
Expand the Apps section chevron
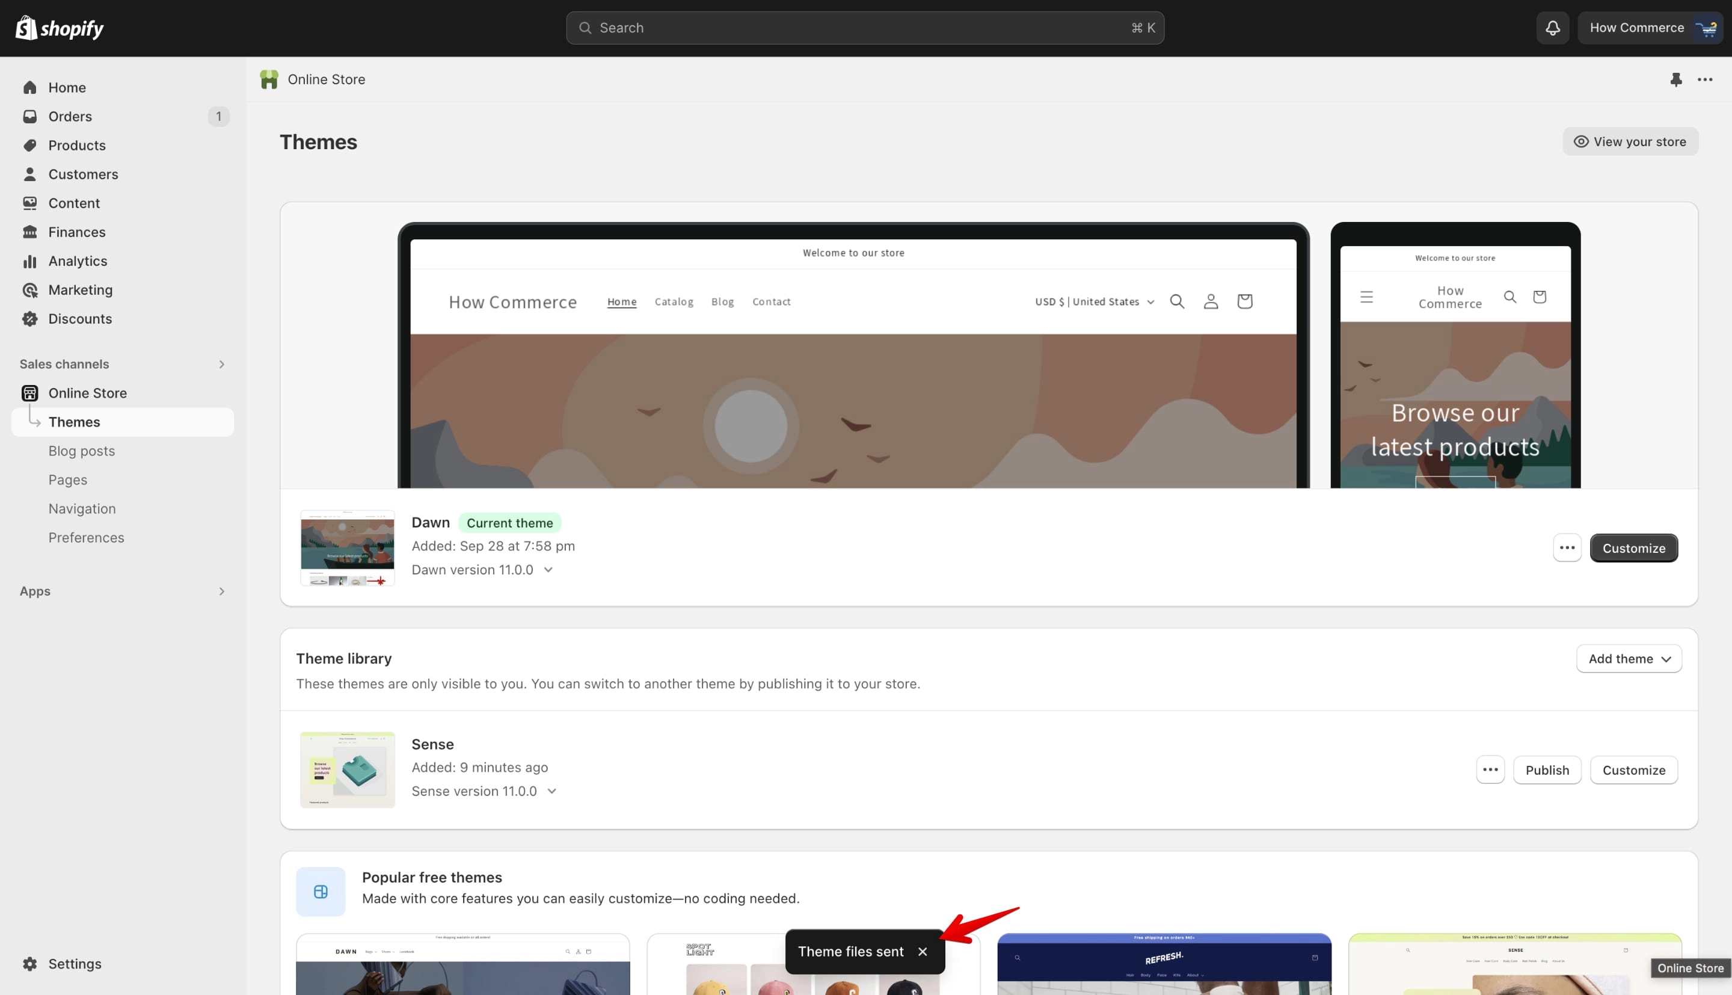point(221,591)
